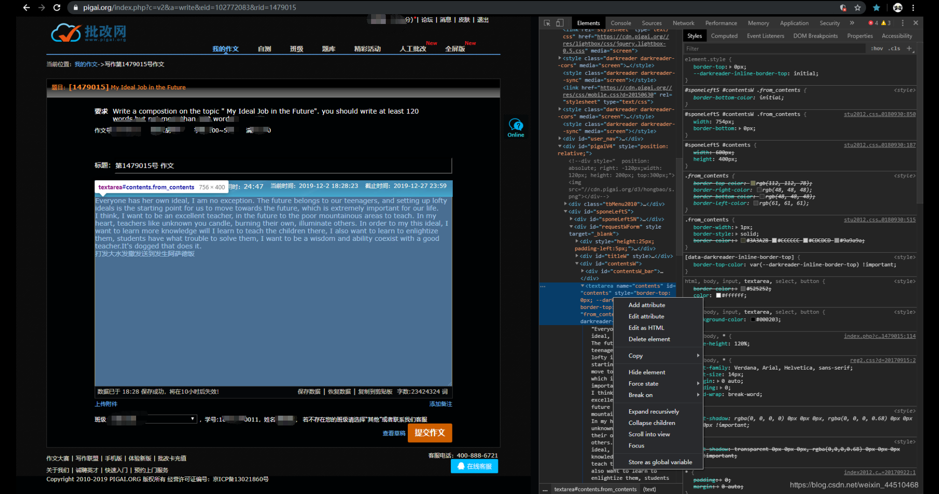
Task: Expand border-top shorthand in element.style
Action: point(731,67)
